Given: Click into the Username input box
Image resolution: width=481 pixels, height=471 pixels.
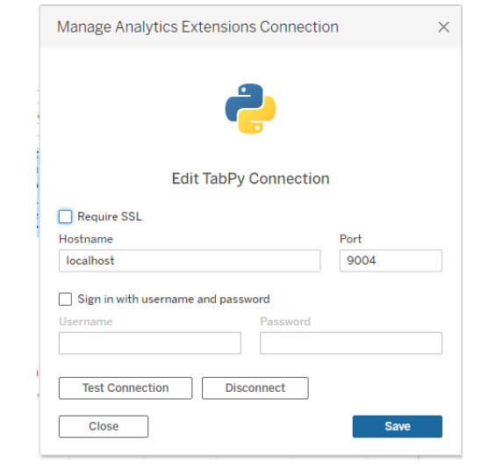Looking at the screenshot, I should (x=150, y=343).
